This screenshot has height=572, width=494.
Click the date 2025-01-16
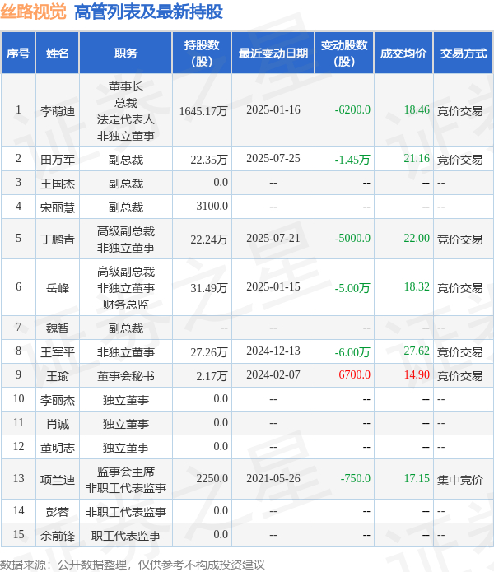pyautogui.click(x=273, y=109)
